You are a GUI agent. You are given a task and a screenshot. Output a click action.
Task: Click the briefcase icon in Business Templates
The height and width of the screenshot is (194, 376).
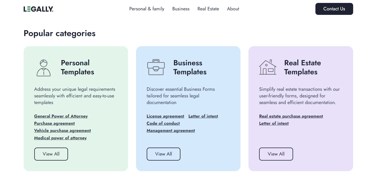pos(156,67)
